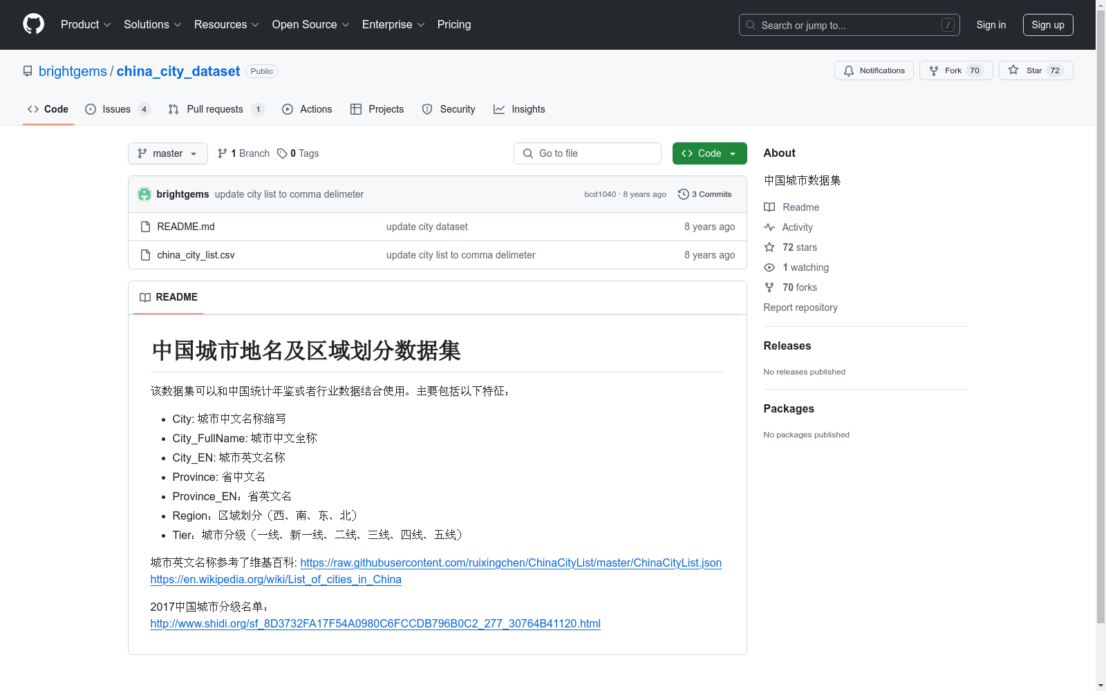Switch to the Security tab
This screenshot has height=691, width=1106.
pos(449,109)
